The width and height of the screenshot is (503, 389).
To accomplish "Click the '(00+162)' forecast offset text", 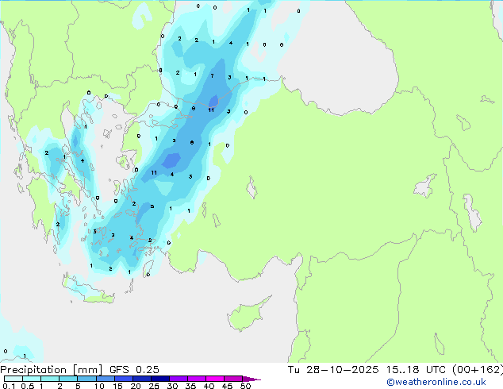I will pyautogui.click(x=478, y=370).
